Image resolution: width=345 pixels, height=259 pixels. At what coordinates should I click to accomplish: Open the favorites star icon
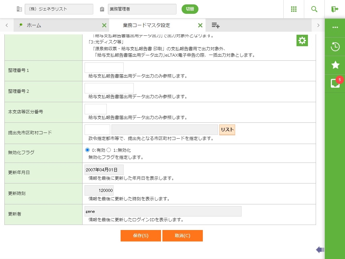[x=335, y=65]
